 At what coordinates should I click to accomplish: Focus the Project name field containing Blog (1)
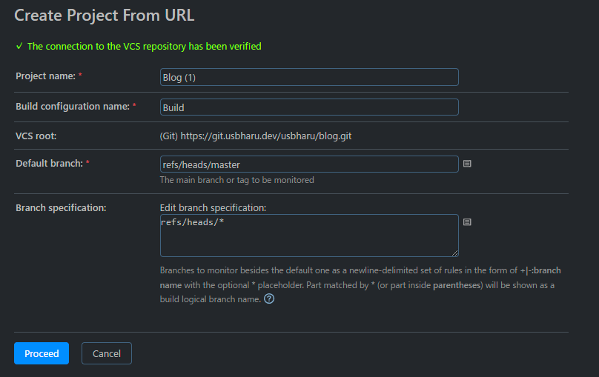click(309, 77)
